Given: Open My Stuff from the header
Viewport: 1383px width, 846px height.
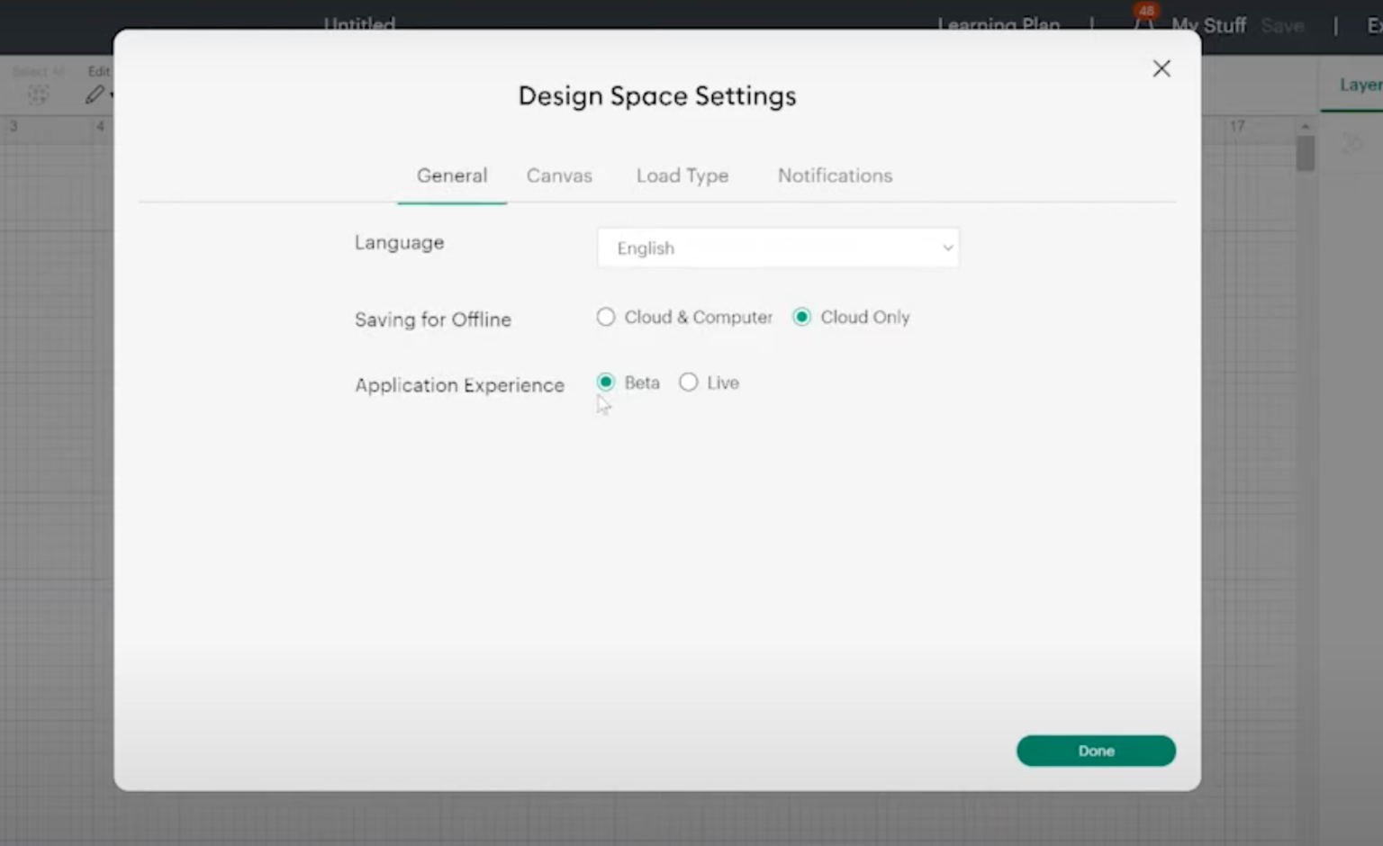Looking at the screenshot, I should click(x=1208, y=25).
